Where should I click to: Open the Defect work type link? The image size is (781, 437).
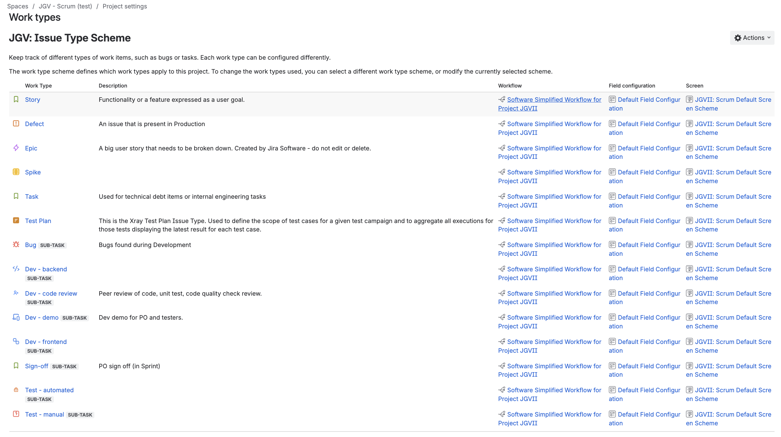point(34,124)
